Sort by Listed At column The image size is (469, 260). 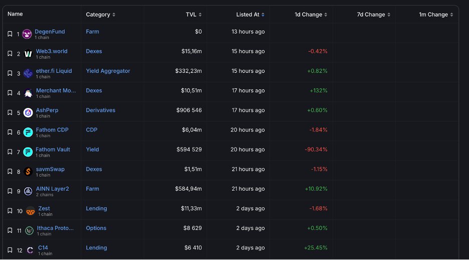coord(251,15)
